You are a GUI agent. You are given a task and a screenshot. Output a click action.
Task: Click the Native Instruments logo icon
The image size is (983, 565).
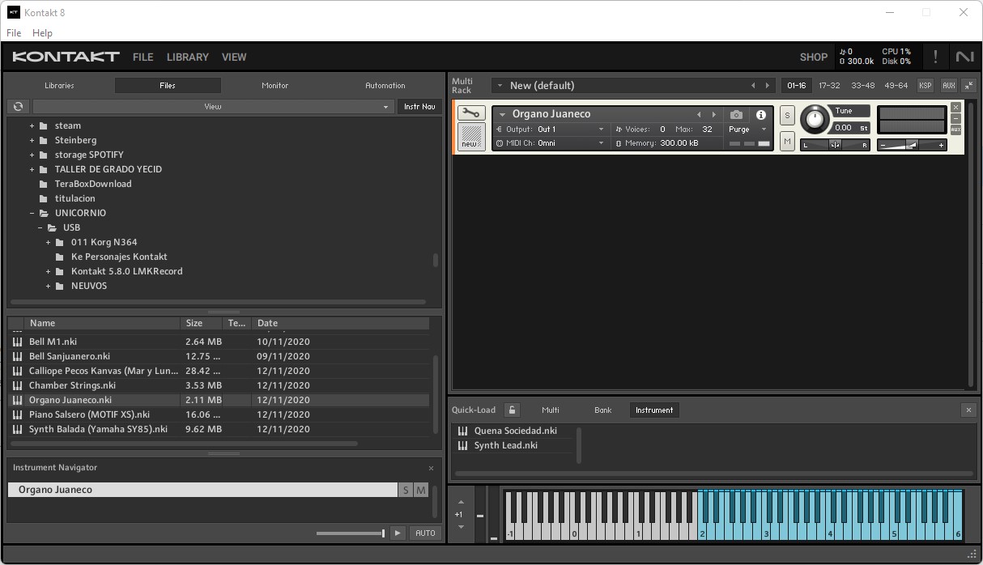964,57
